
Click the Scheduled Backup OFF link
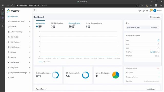pyautogui.click(x=158, y=68)
